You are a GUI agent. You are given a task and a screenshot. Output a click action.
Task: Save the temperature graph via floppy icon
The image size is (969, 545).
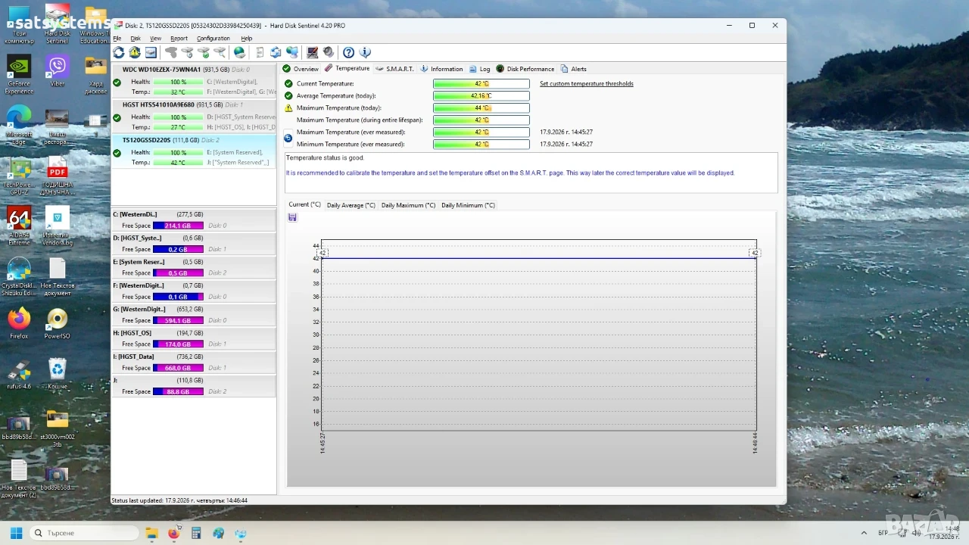coord(292,217)
